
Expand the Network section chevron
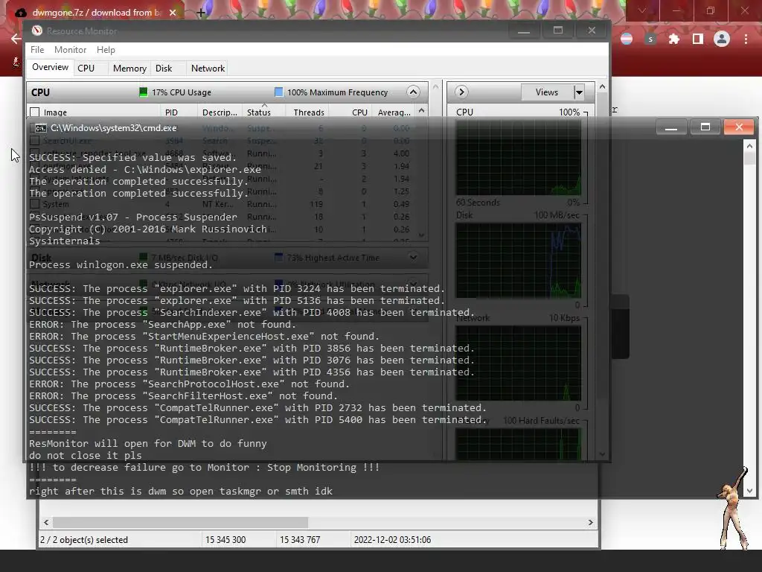tap(413, 283)
